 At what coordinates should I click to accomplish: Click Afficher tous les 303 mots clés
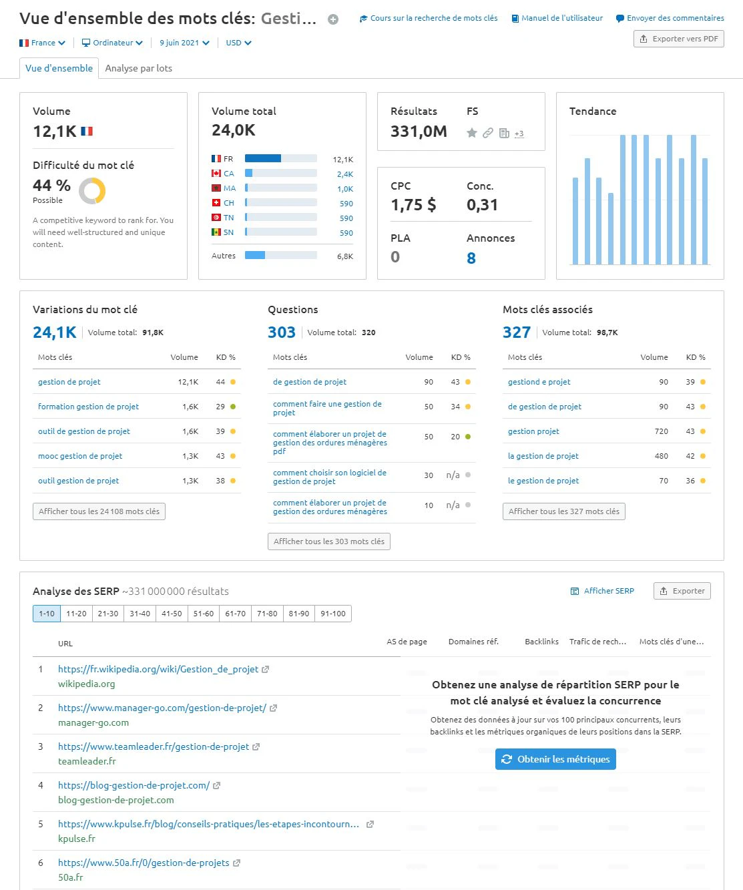click(x=329, y=541)
